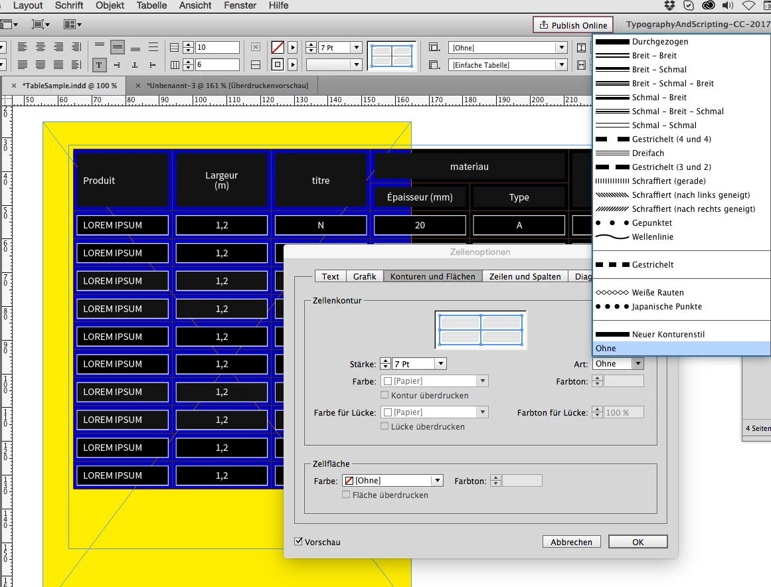Click align right paragraph icon

(x=58, y=47)
